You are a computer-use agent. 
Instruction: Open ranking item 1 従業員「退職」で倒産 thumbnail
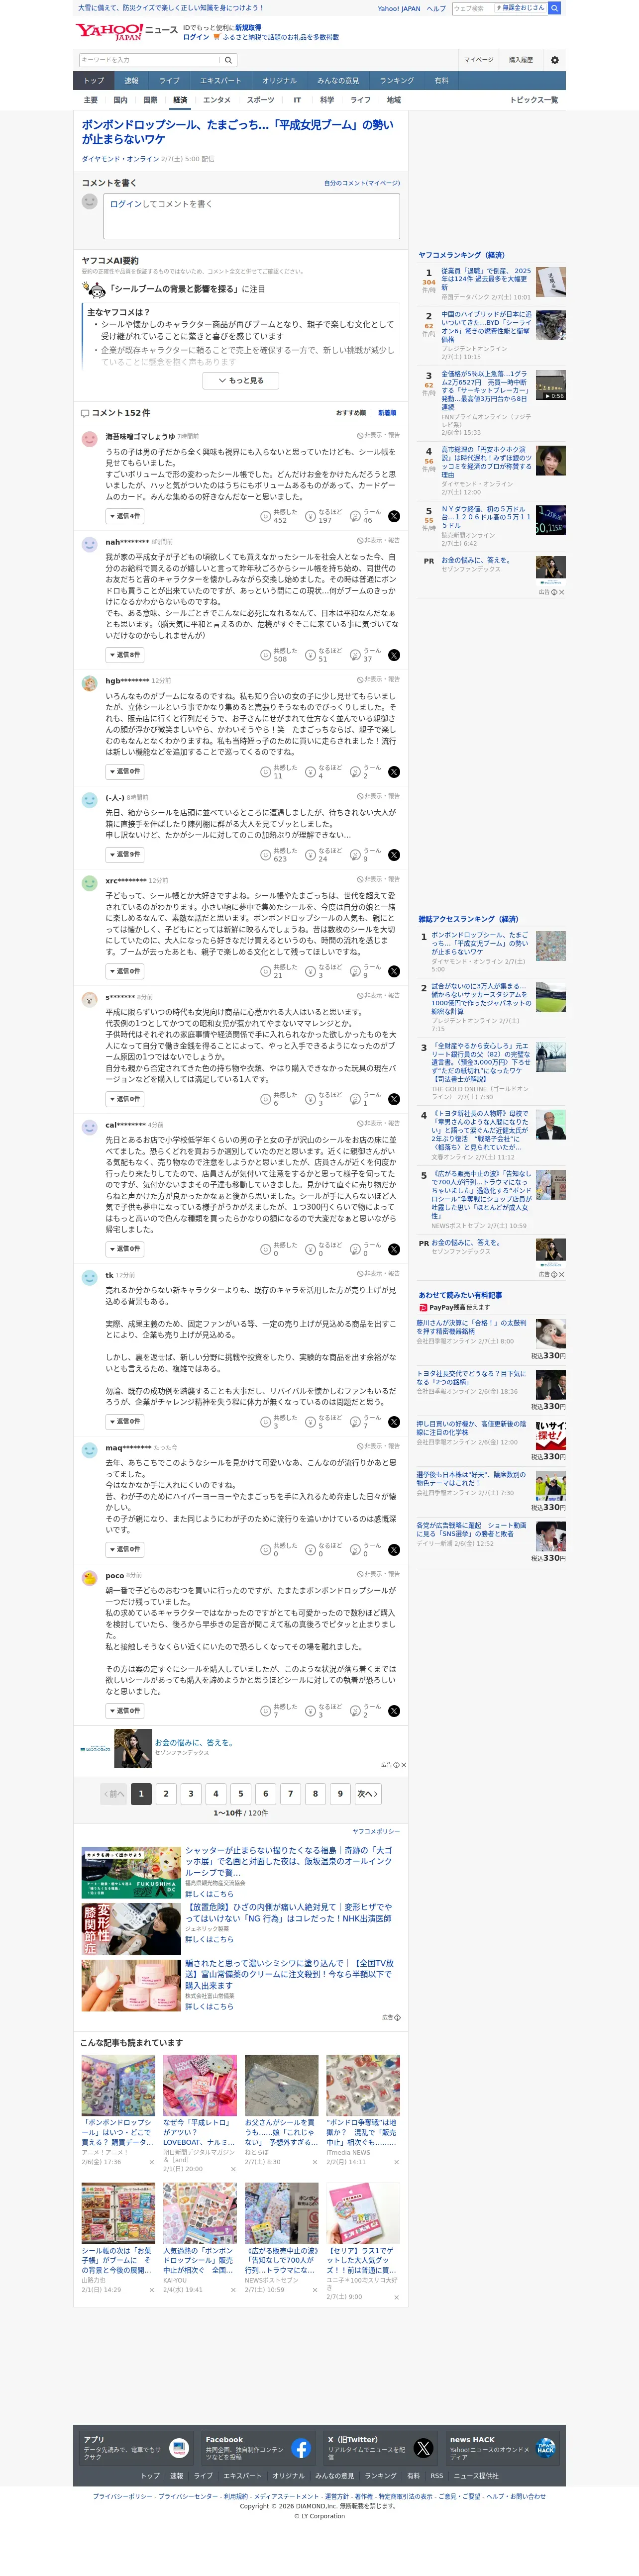550,282
